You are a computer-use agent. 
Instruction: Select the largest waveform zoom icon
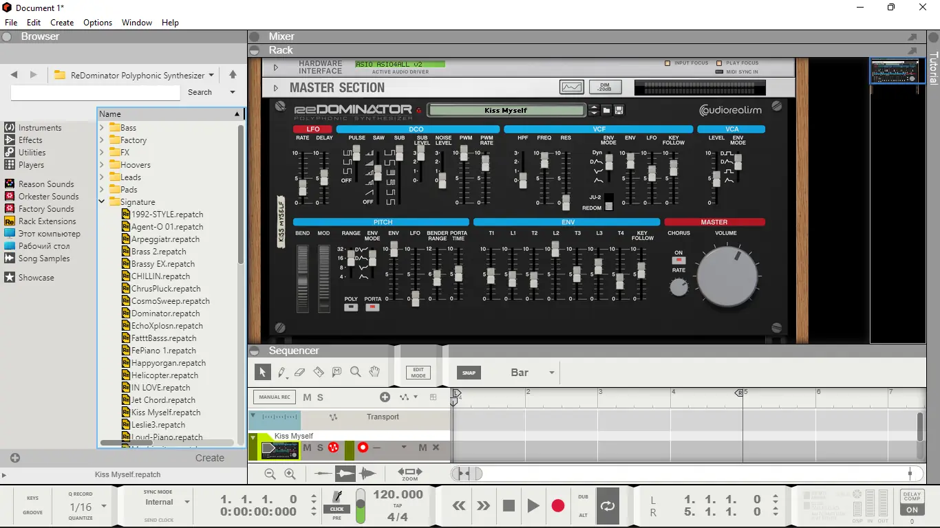point(367,474)
